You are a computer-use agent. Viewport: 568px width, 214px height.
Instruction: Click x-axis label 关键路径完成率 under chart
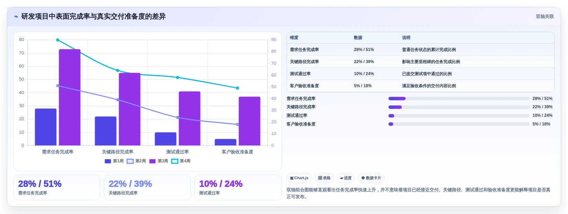click(118, 152)
